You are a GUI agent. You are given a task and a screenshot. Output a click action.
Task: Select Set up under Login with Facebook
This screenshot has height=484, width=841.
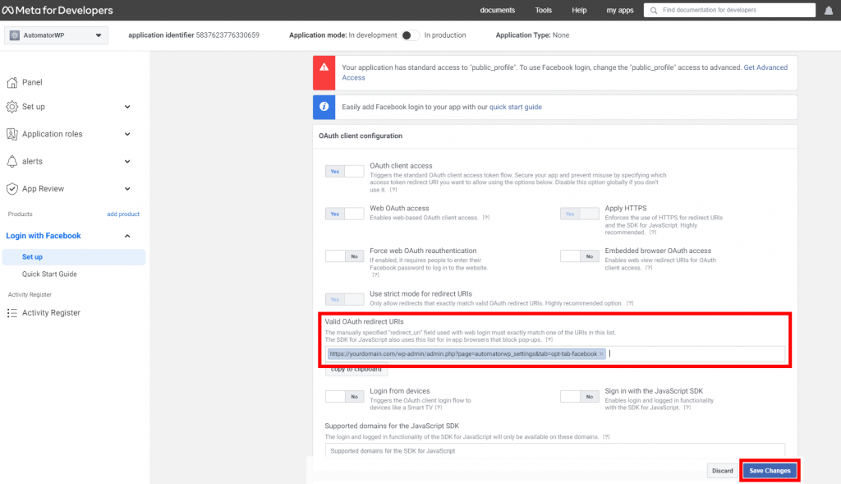pyautogui.click(x=74, y=257)
